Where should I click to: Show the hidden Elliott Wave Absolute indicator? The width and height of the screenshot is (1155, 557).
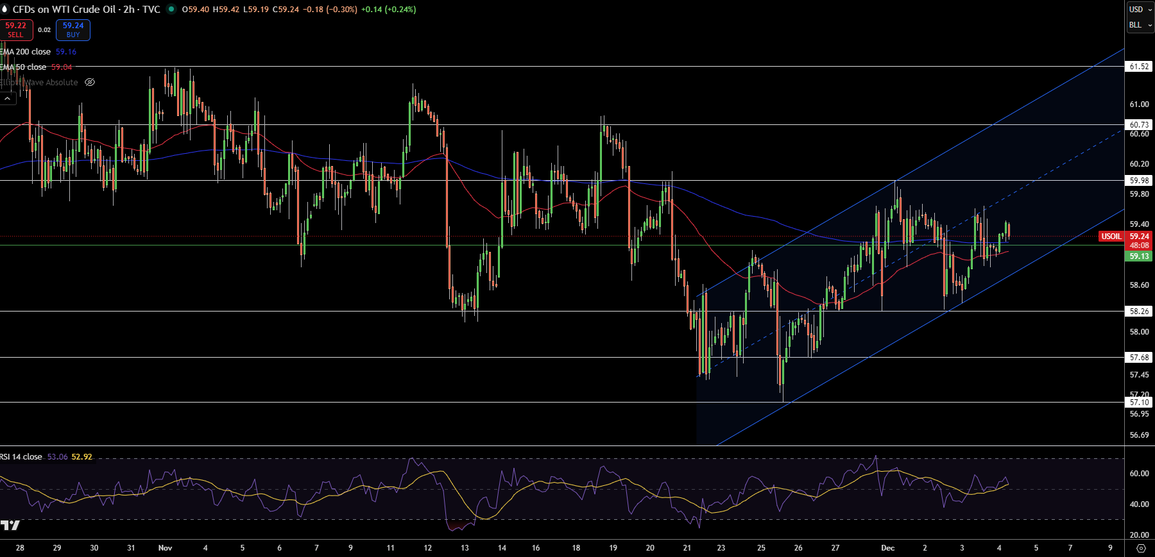(x=90, y=83)
